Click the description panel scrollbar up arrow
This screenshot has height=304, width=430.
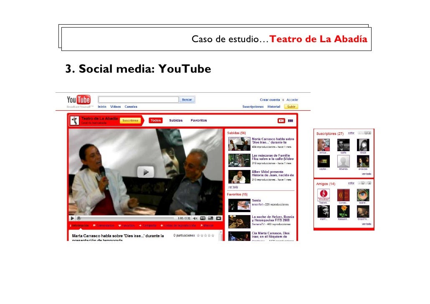point(220,233)
